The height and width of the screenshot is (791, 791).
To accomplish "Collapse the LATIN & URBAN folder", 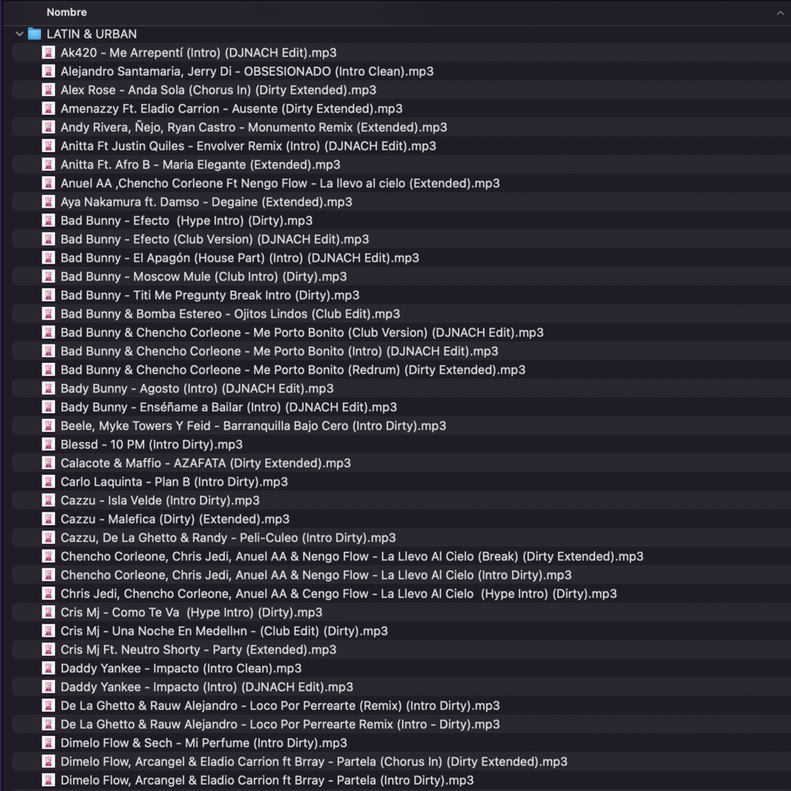I will click(20, 34).
